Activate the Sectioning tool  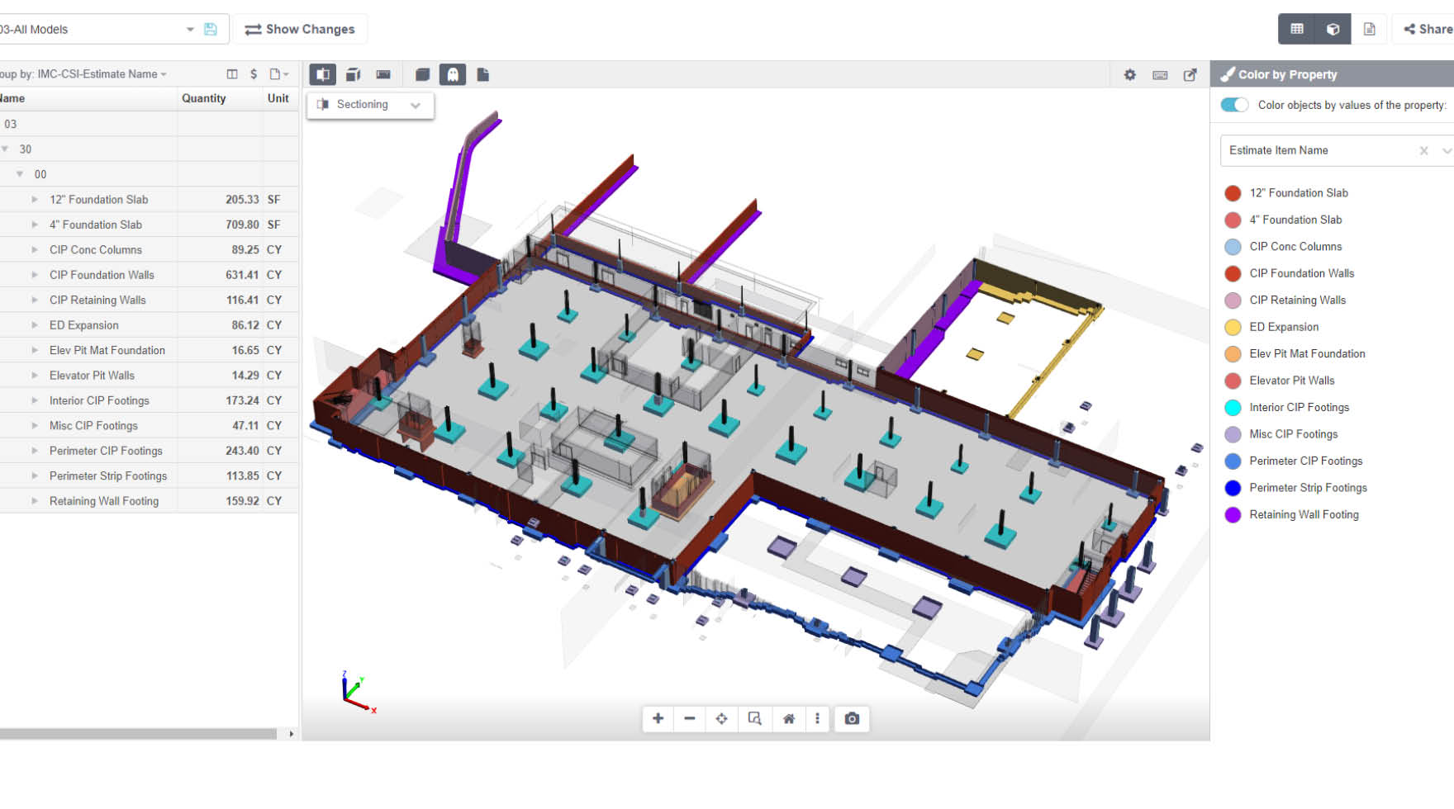tap(322, 74)
